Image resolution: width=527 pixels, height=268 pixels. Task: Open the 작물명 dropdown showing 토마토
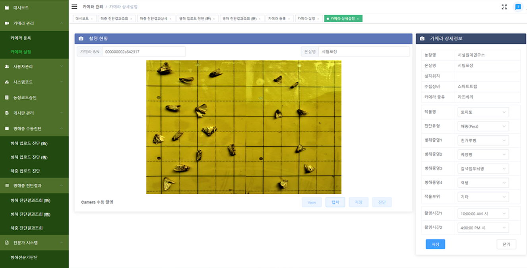coord(483,112)
